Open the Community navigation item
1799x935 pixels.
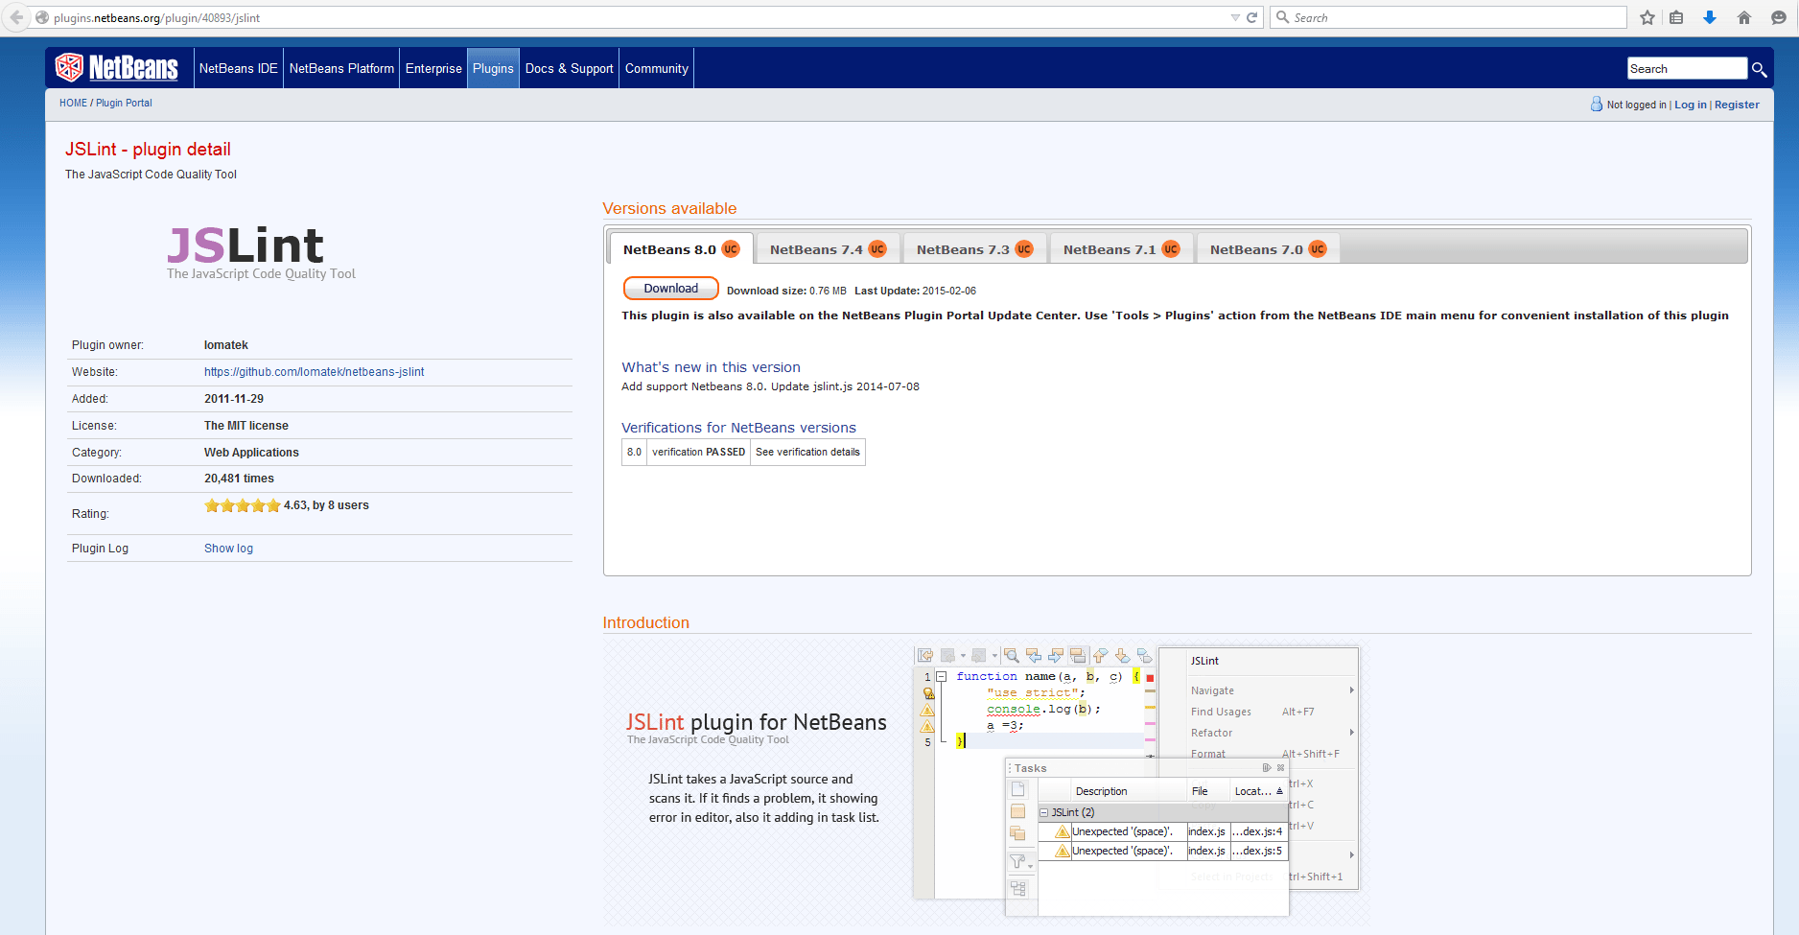656,68
